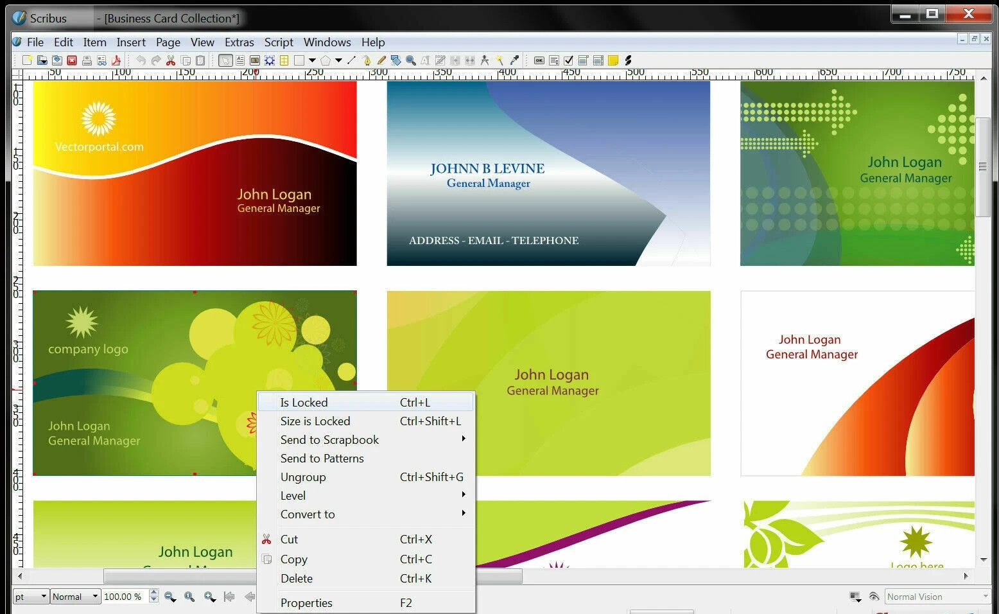999x614 pixels.
Task: Open the File menu
Action: coord(35,42)
